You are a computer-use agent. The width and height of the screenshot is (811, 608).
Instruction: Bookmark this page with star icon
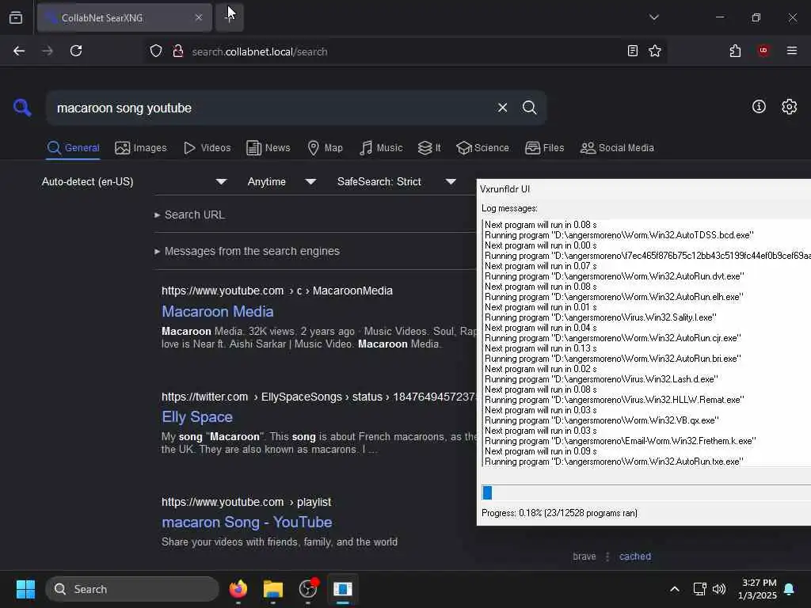[655, 51]
